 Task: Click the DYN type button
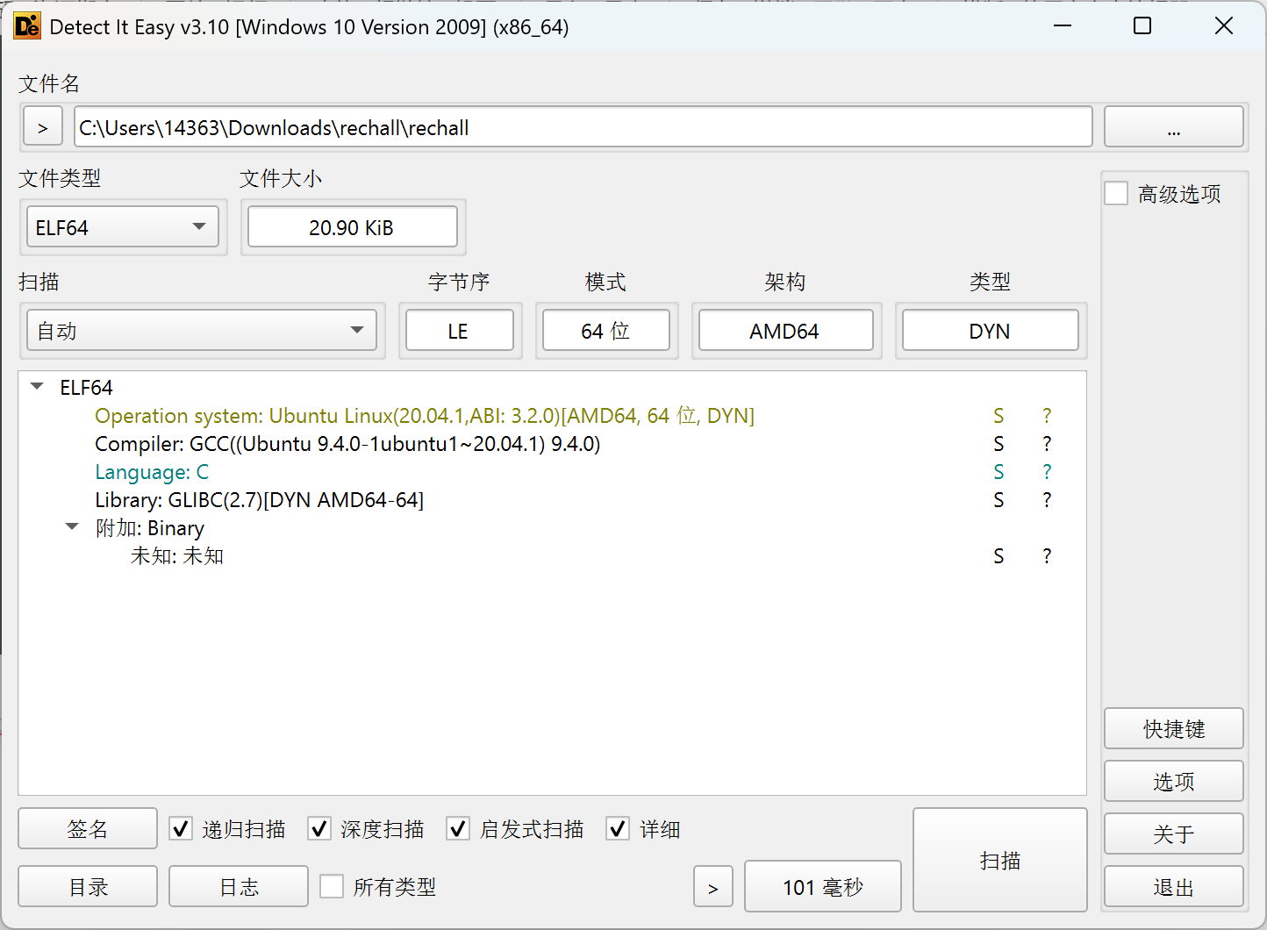(990, 331)
